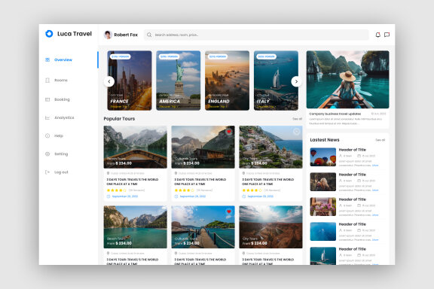Click More link on the hot air balloons news item
The image size is (434, 289).
375,166
